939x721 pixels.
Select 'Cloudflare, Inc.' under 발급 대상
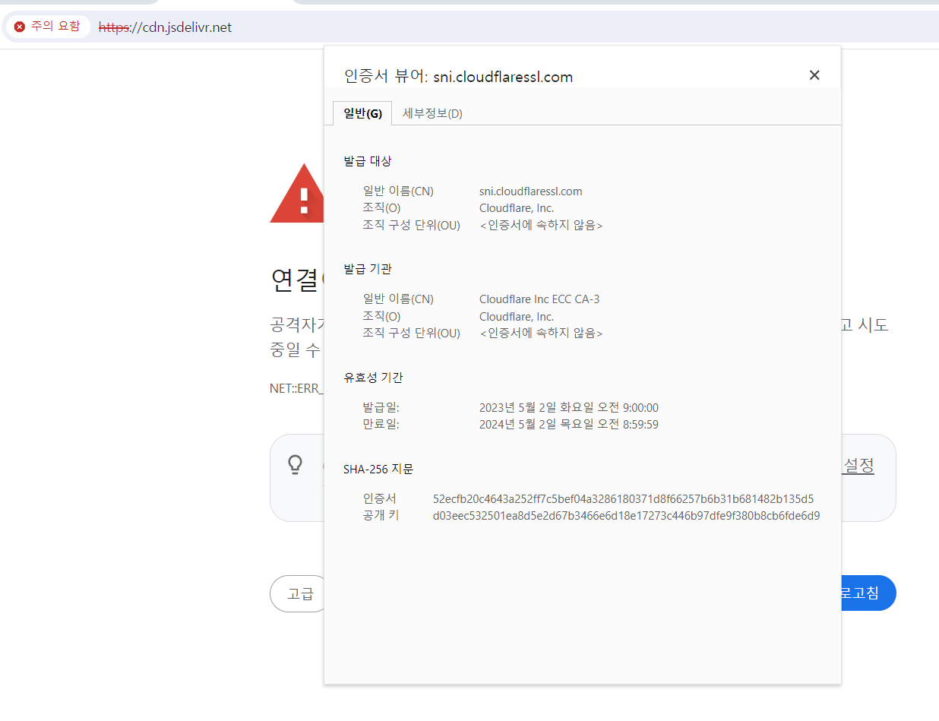point(517,208)
